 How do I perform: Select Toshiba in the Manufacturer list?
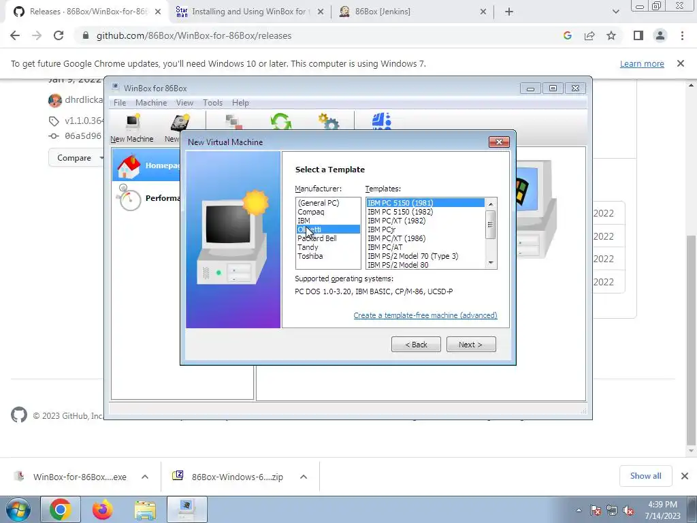(328, 256)
